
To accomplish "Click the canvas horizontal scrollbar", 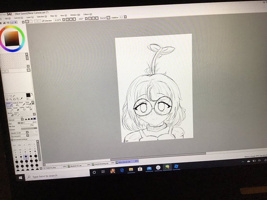I will coord(158,156).
